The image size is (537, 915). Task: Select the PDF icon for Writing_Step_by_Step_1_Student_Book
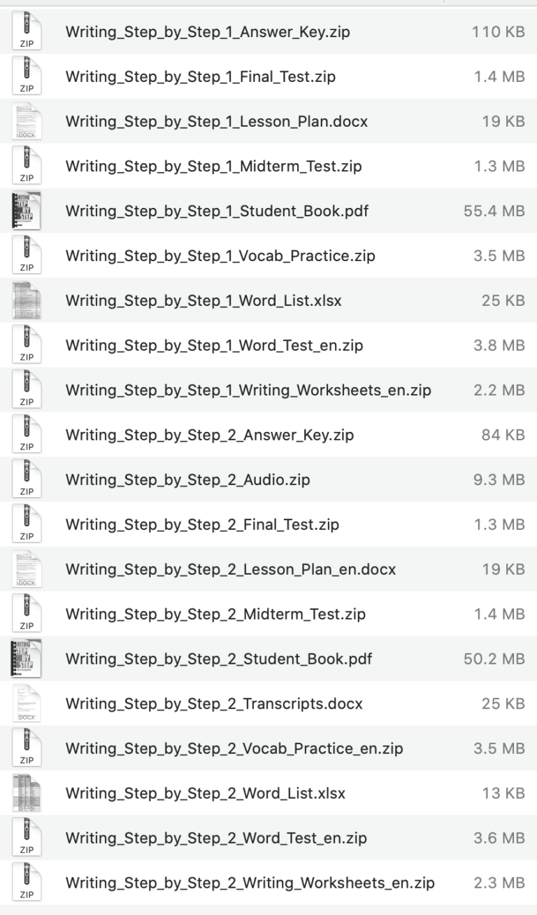(x=26, y=211)
